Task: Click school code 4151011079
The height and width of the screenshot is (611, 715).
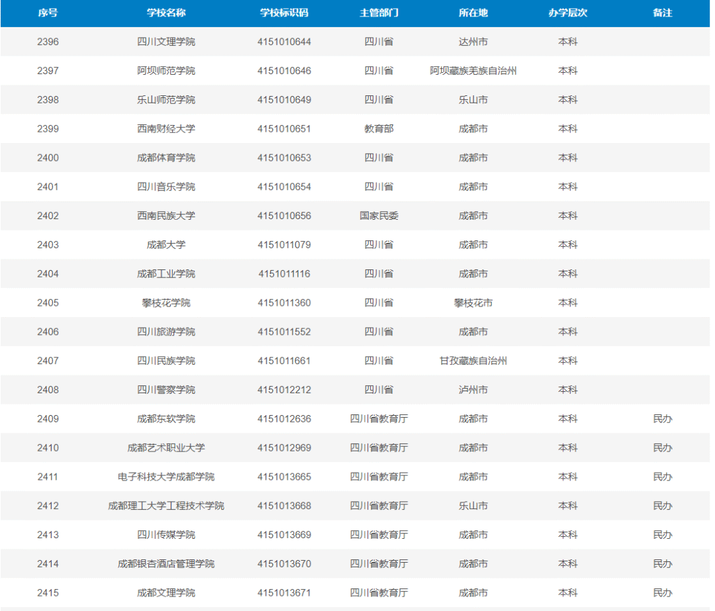Action: [284, 245]
